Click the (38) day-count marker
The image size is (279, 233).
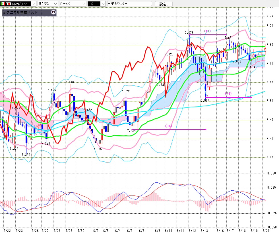click(168, 126)
